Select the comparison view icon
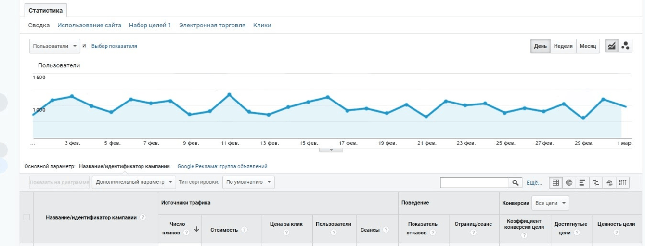645x246 pixels. [596, 182]
